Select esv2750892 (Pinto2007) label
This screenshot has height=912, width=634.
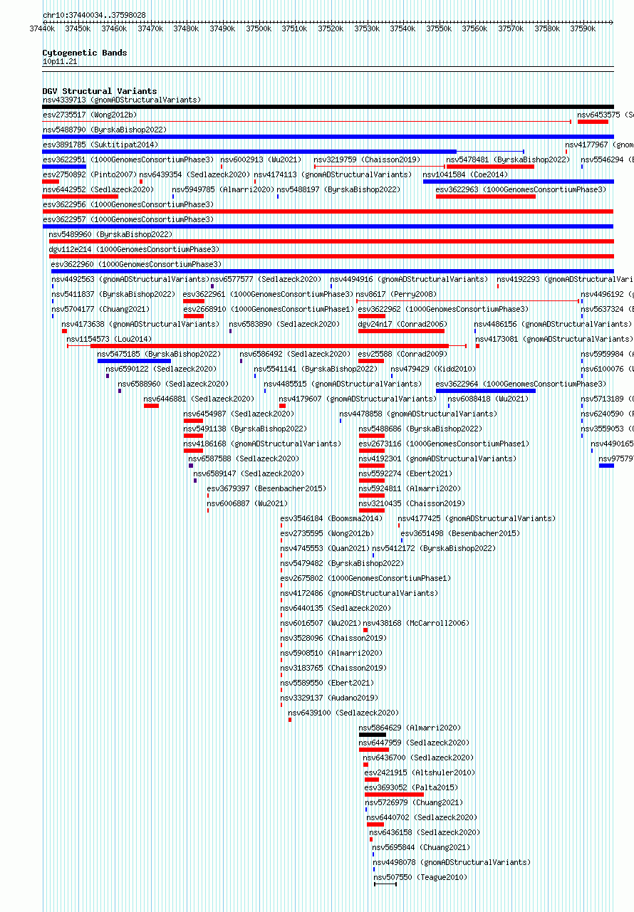point(89,174)
